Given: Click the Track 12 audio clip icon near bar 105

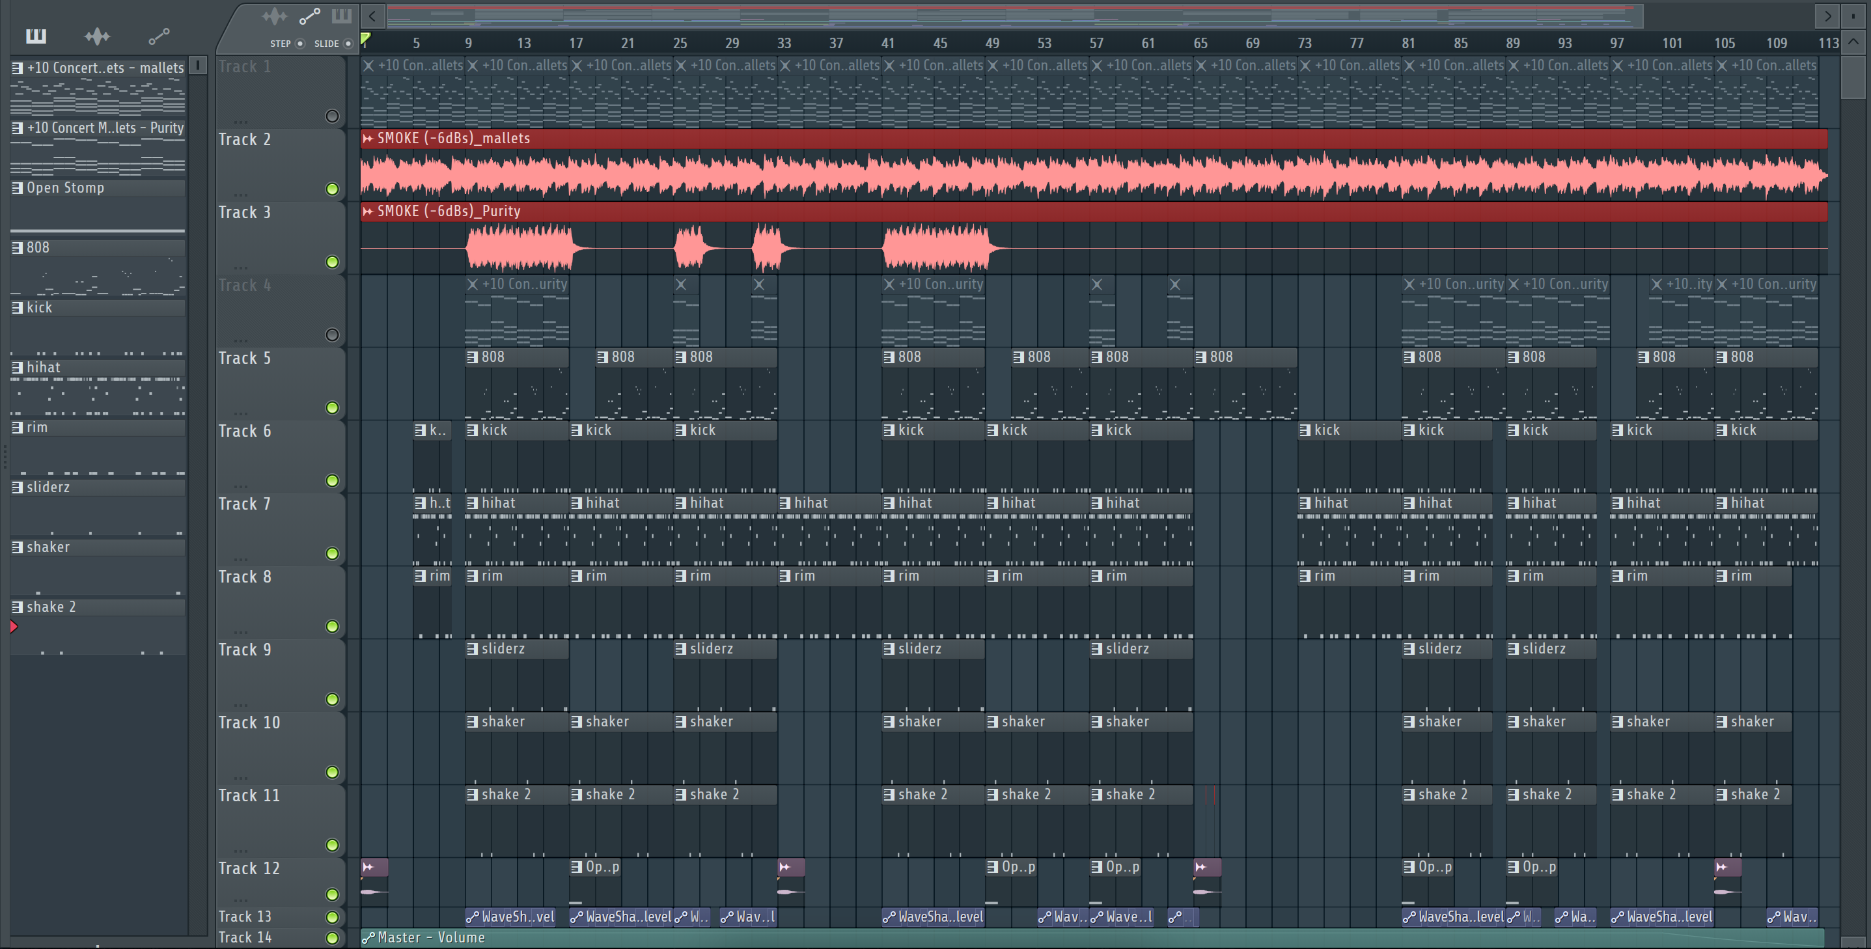Looking at the screenshot, I should point(1721,867).
